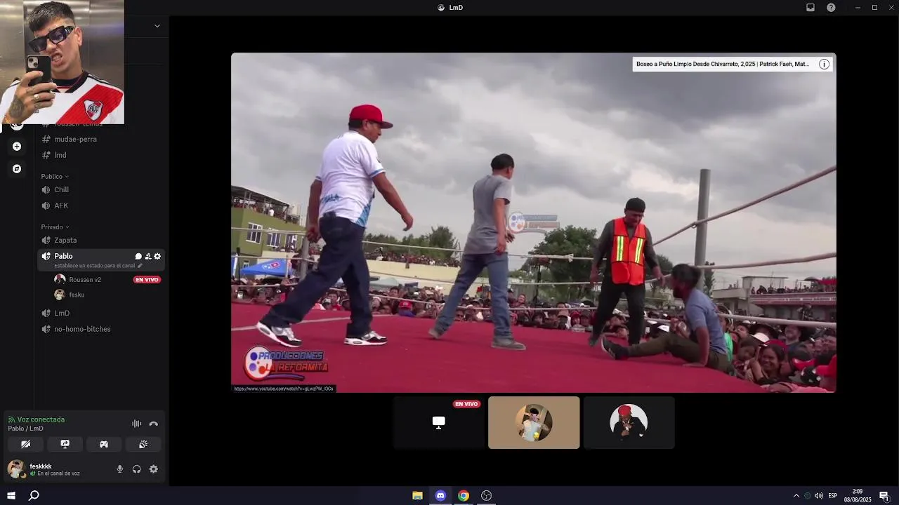Image resolution: width=899 pixels, height=505 pixels.
Task: Click the streamed video area
Action: pos(534,222)
